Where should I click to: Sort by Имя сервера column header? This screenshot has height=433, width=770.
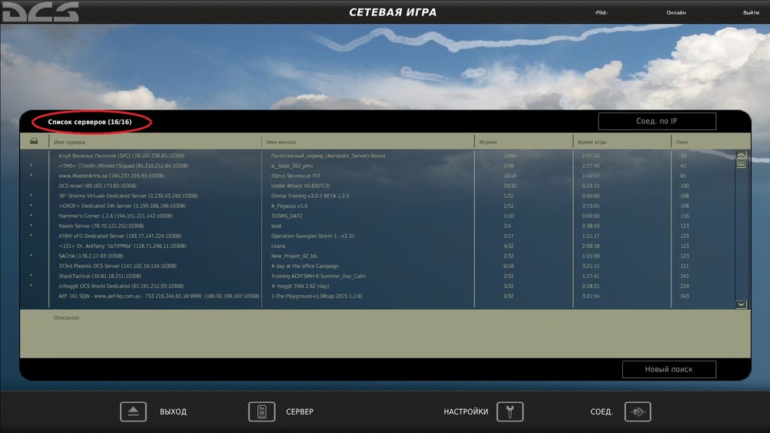[x=69, y=142]
